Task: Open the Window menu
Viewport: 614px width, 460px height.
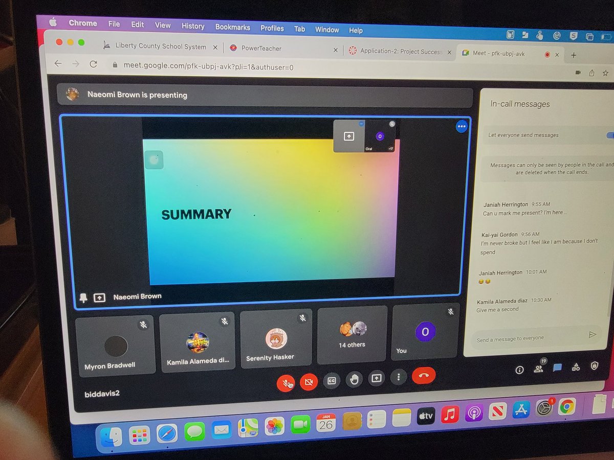Action: (x=327, y=30)
